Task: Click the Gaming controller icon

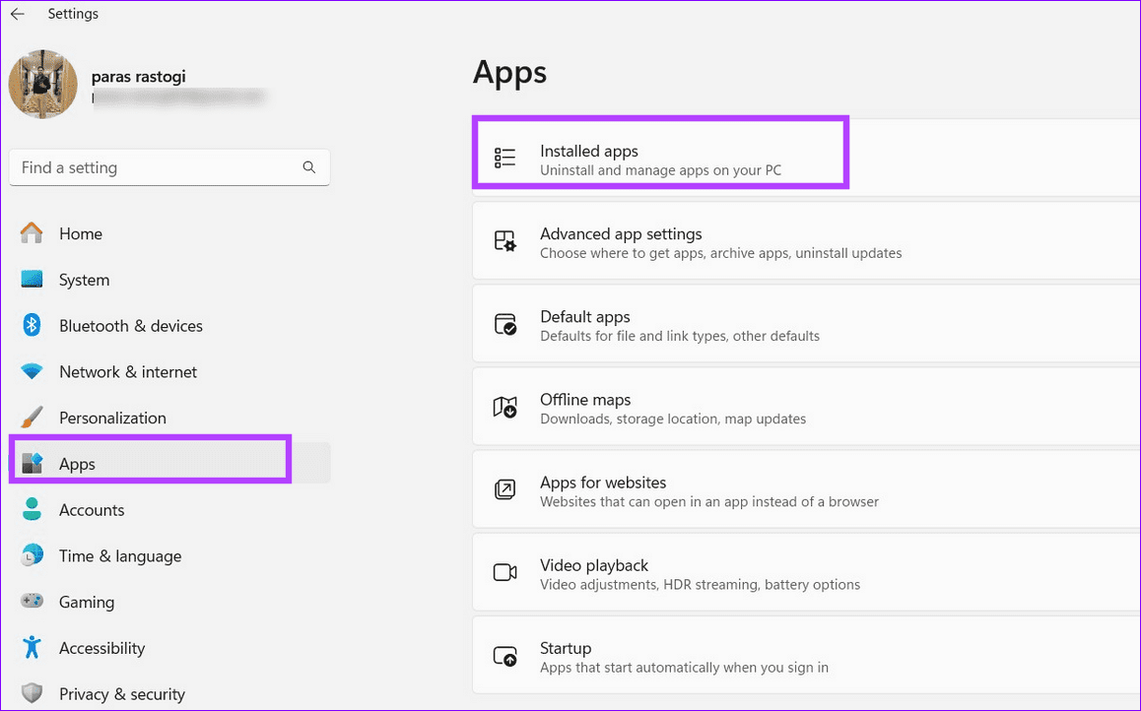Action: [x=31, y=602]
